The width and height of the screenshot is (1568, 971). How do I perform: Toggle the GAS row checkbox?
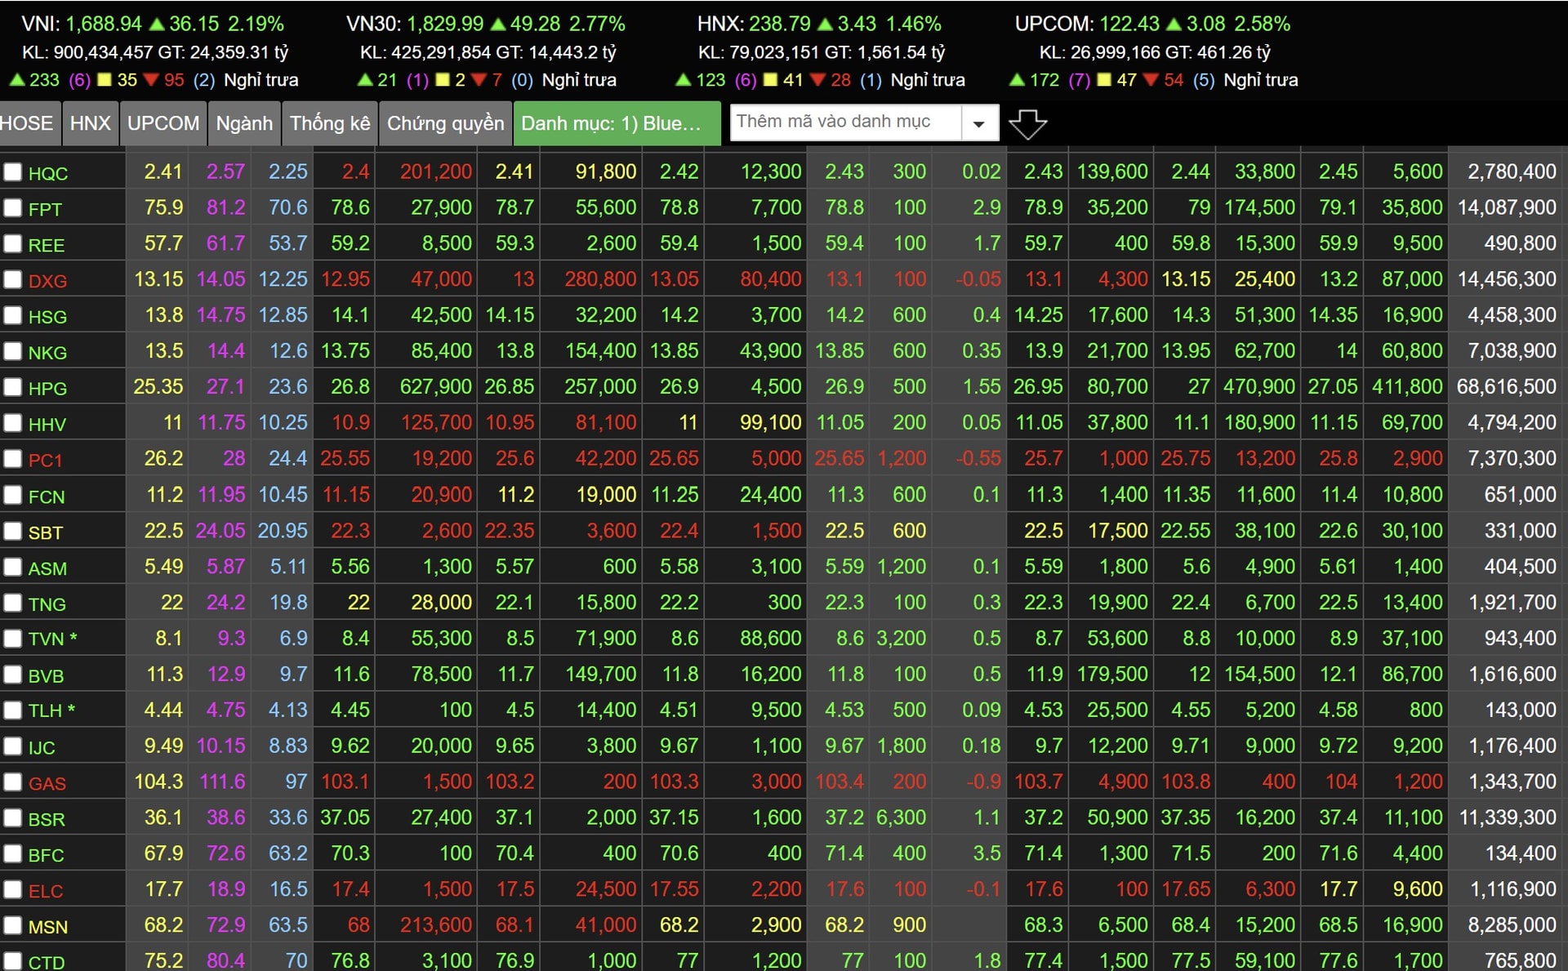[x=12, y=782]
